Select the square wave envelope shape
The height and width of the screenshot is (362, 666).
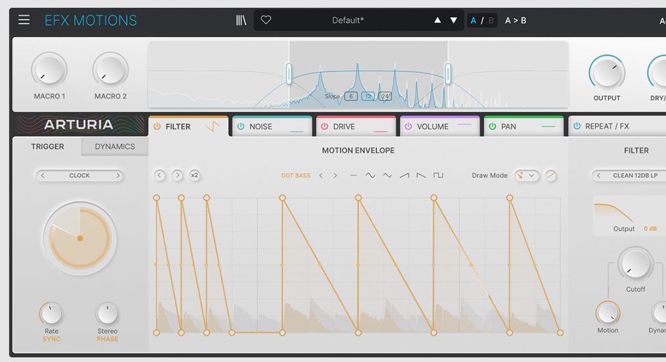[x=438, y=176]
